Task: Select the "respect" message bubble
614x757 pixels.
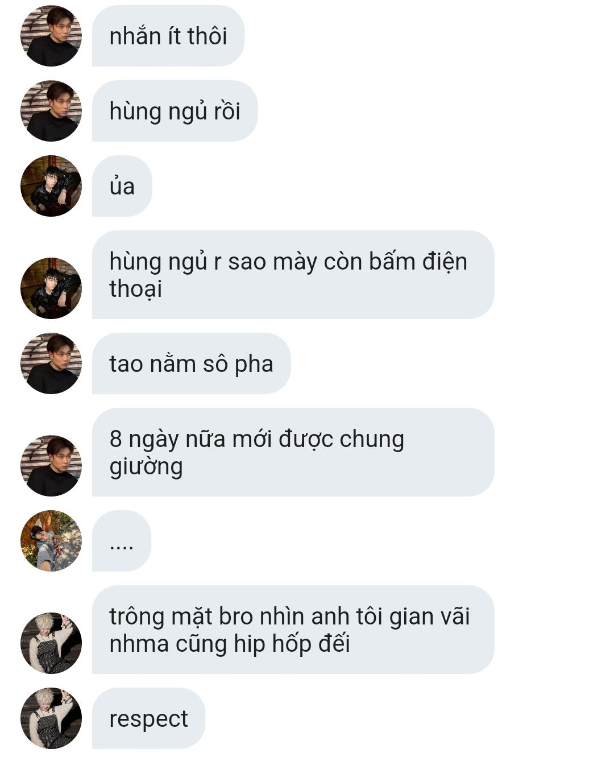Action: click(148, 718)
